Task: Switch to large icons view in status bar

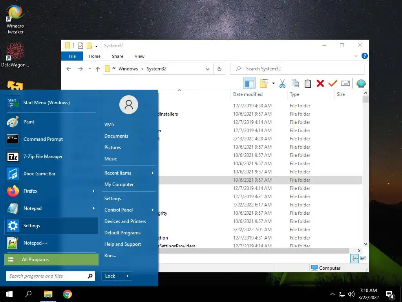Action: (x=363, y=258)
